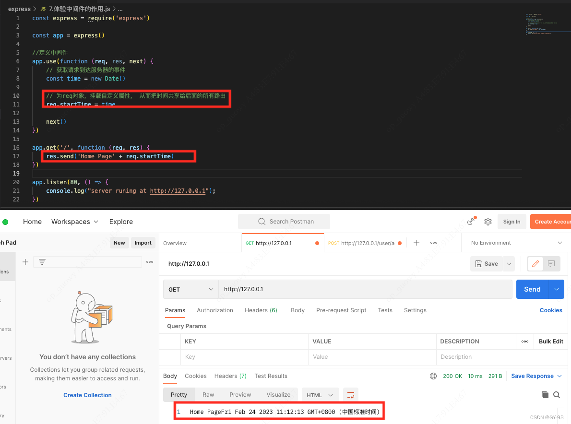Click the plus icon to create collection

point(25,262)
